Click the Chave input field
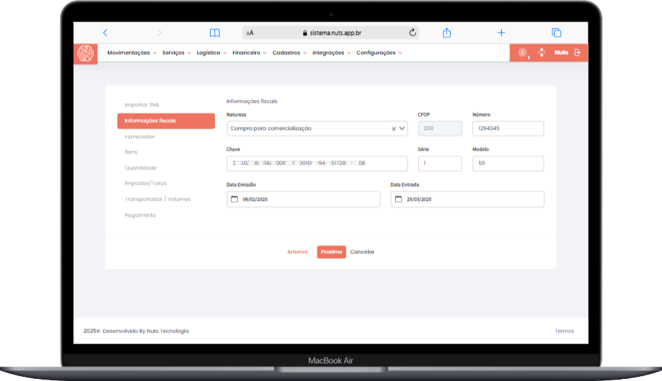This screenshot has width=662, height=381. click(x=317, y=163)
